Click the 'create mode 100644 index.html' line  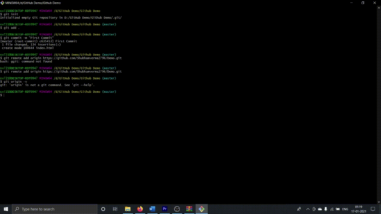point(28,48)
